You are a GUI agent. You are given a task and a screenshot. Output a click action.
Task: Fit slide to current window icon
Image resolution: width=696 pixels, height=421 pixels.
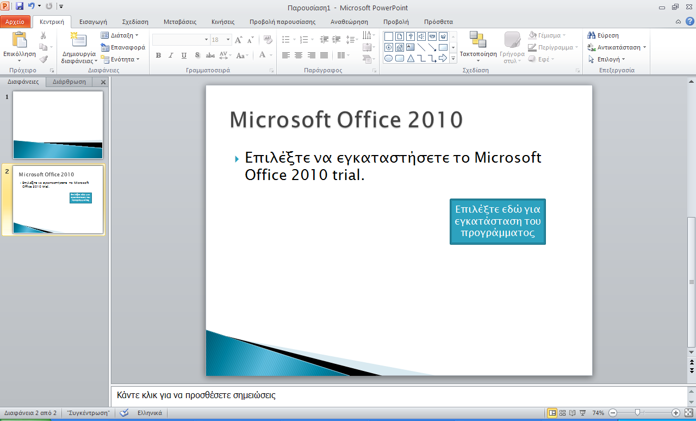[688, 413]
